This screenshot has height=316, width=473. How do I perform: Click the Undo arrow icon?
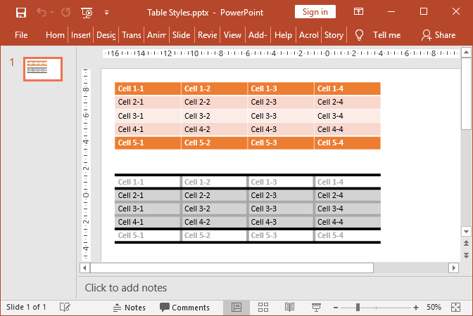tap(42, 12)
